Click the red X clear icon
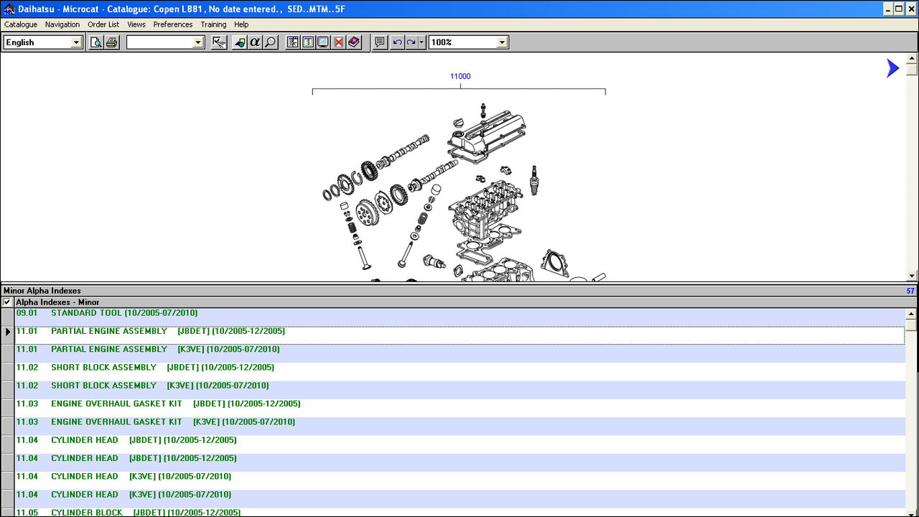Viewport: 919px width, 517px height. click(x=339, y=42)
